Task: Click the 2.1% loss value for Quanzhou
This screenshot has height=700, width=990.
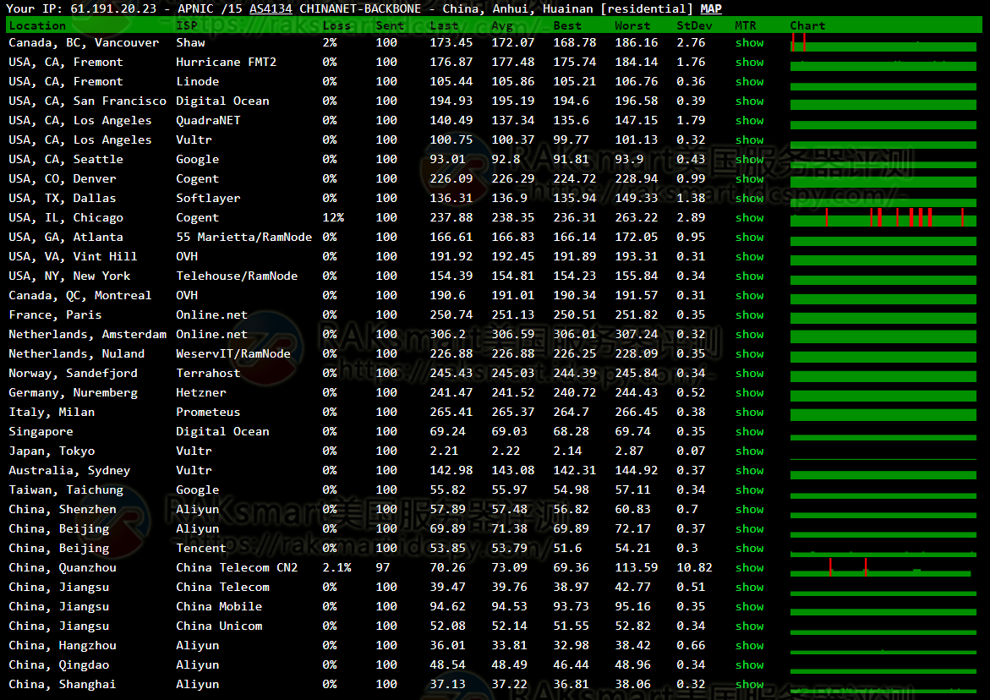Action: pyautogui.click(x=337, y=568)
